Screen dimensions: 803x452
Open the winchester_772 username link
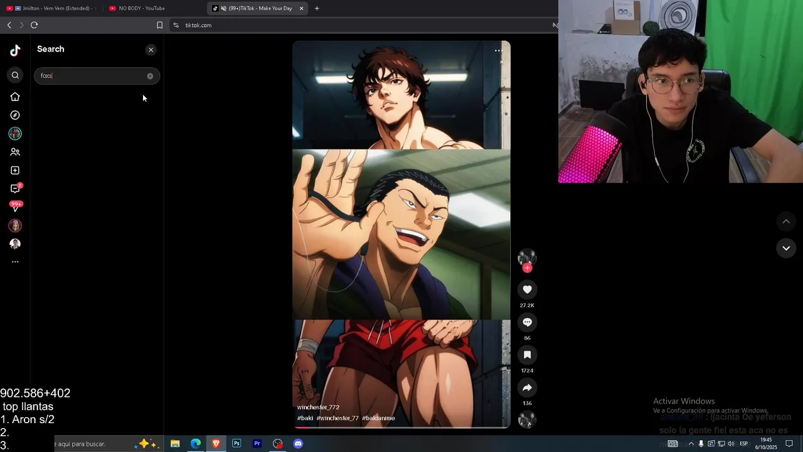coord(318,407)
